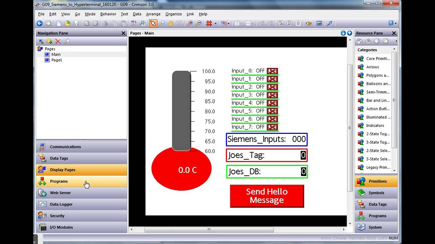Screen dimensions: 435x244
Task: Open the Link menu
Action: [x=190, y=14]
